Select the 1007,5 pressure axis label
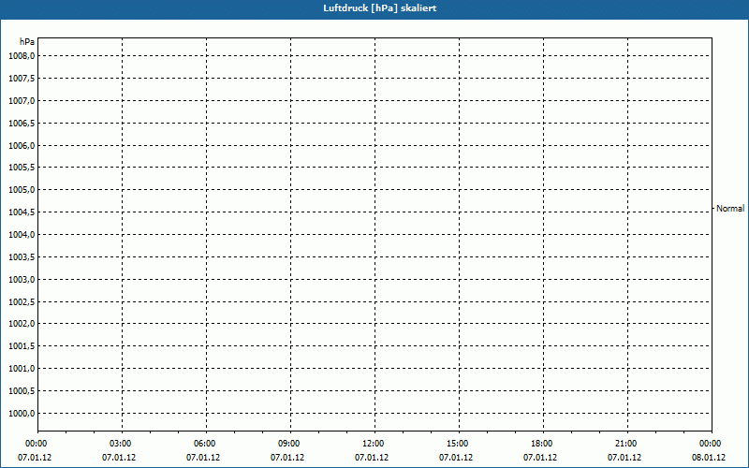 pos(22,79)
